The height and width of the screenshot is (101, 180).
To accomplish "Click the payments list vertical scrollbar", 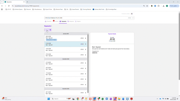I will pyautogui.click(x=88, y=63).
